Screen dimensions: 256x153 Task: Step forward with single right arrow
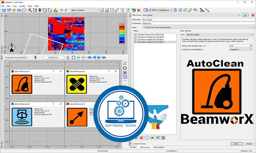99,57
